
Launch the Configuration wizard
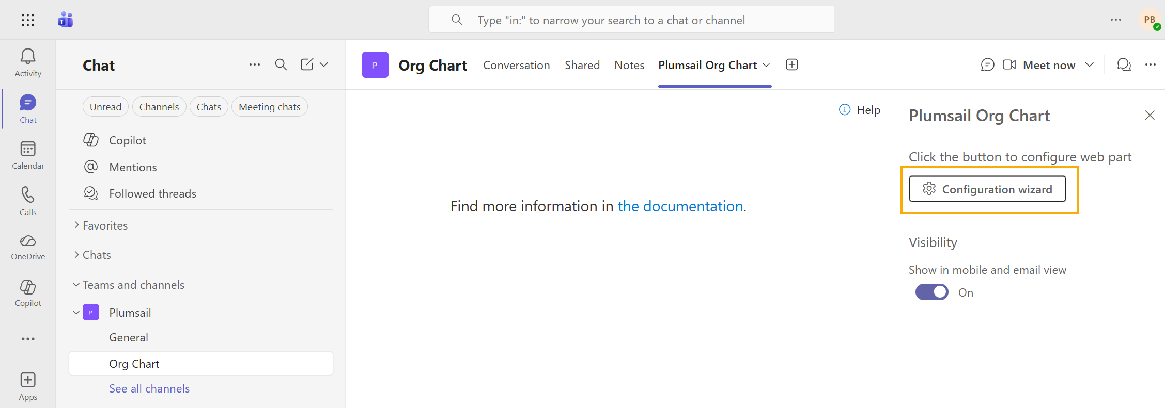point(987,189)
